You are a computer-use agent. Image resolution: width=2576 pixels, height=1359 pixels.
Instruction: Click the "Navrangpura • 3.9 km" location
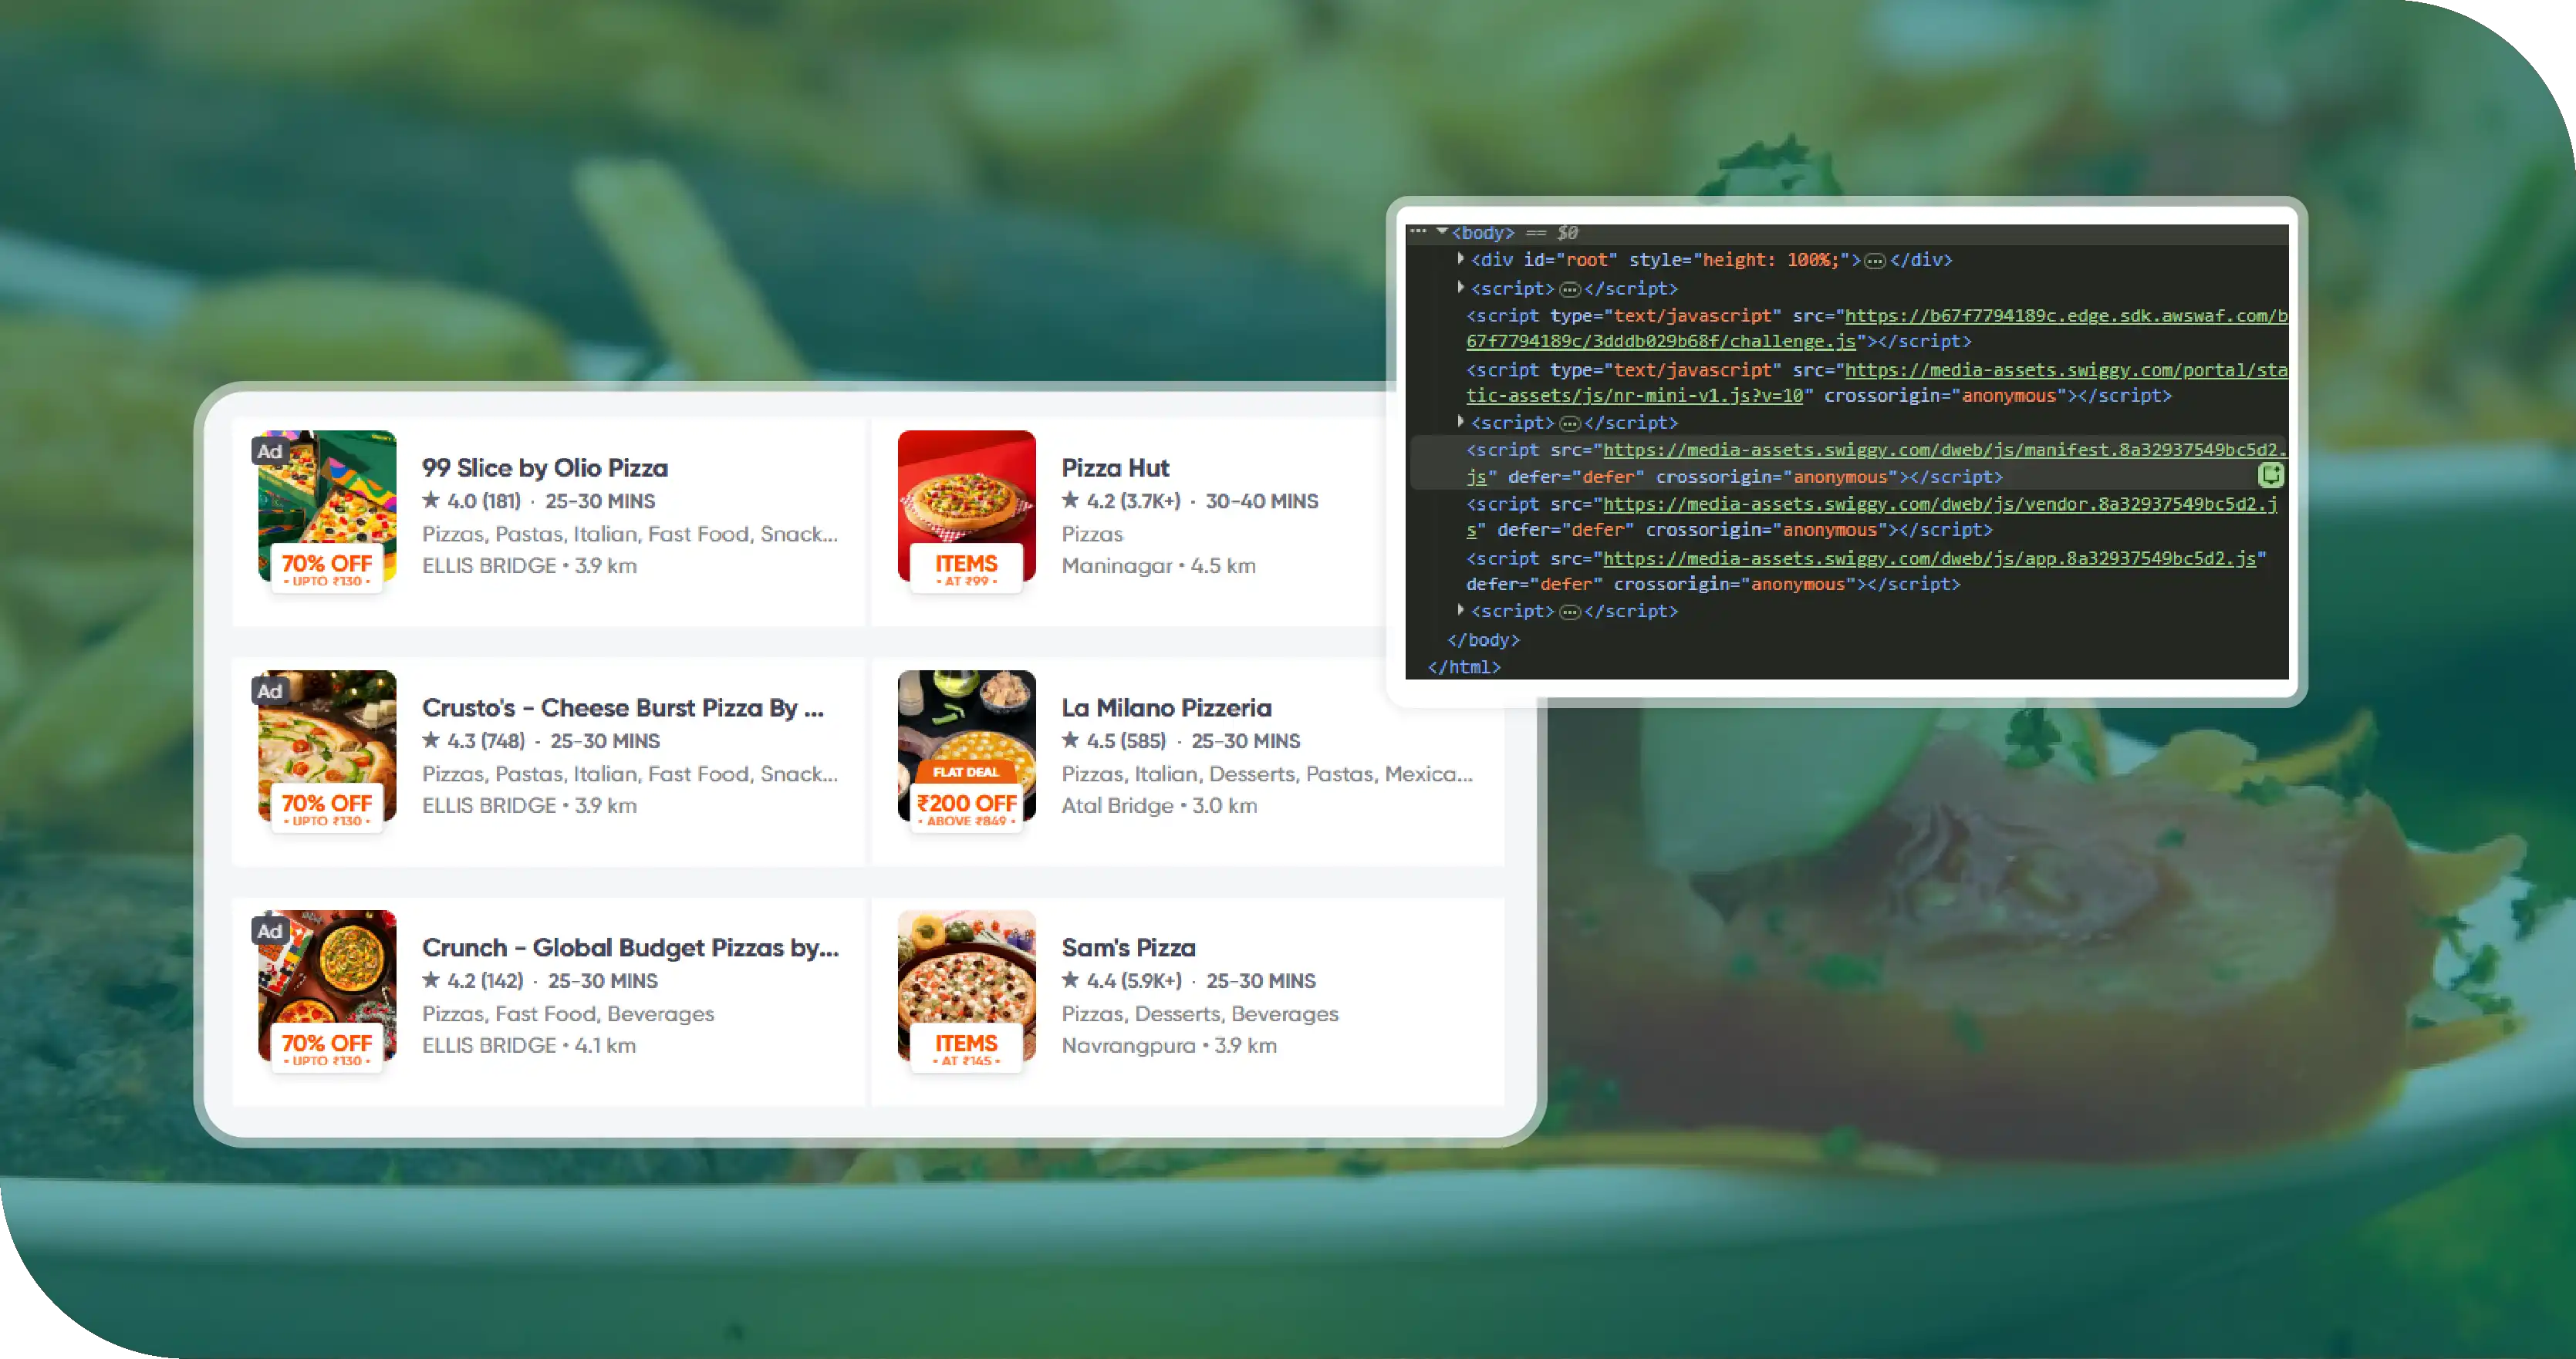coord(1169,1046)
